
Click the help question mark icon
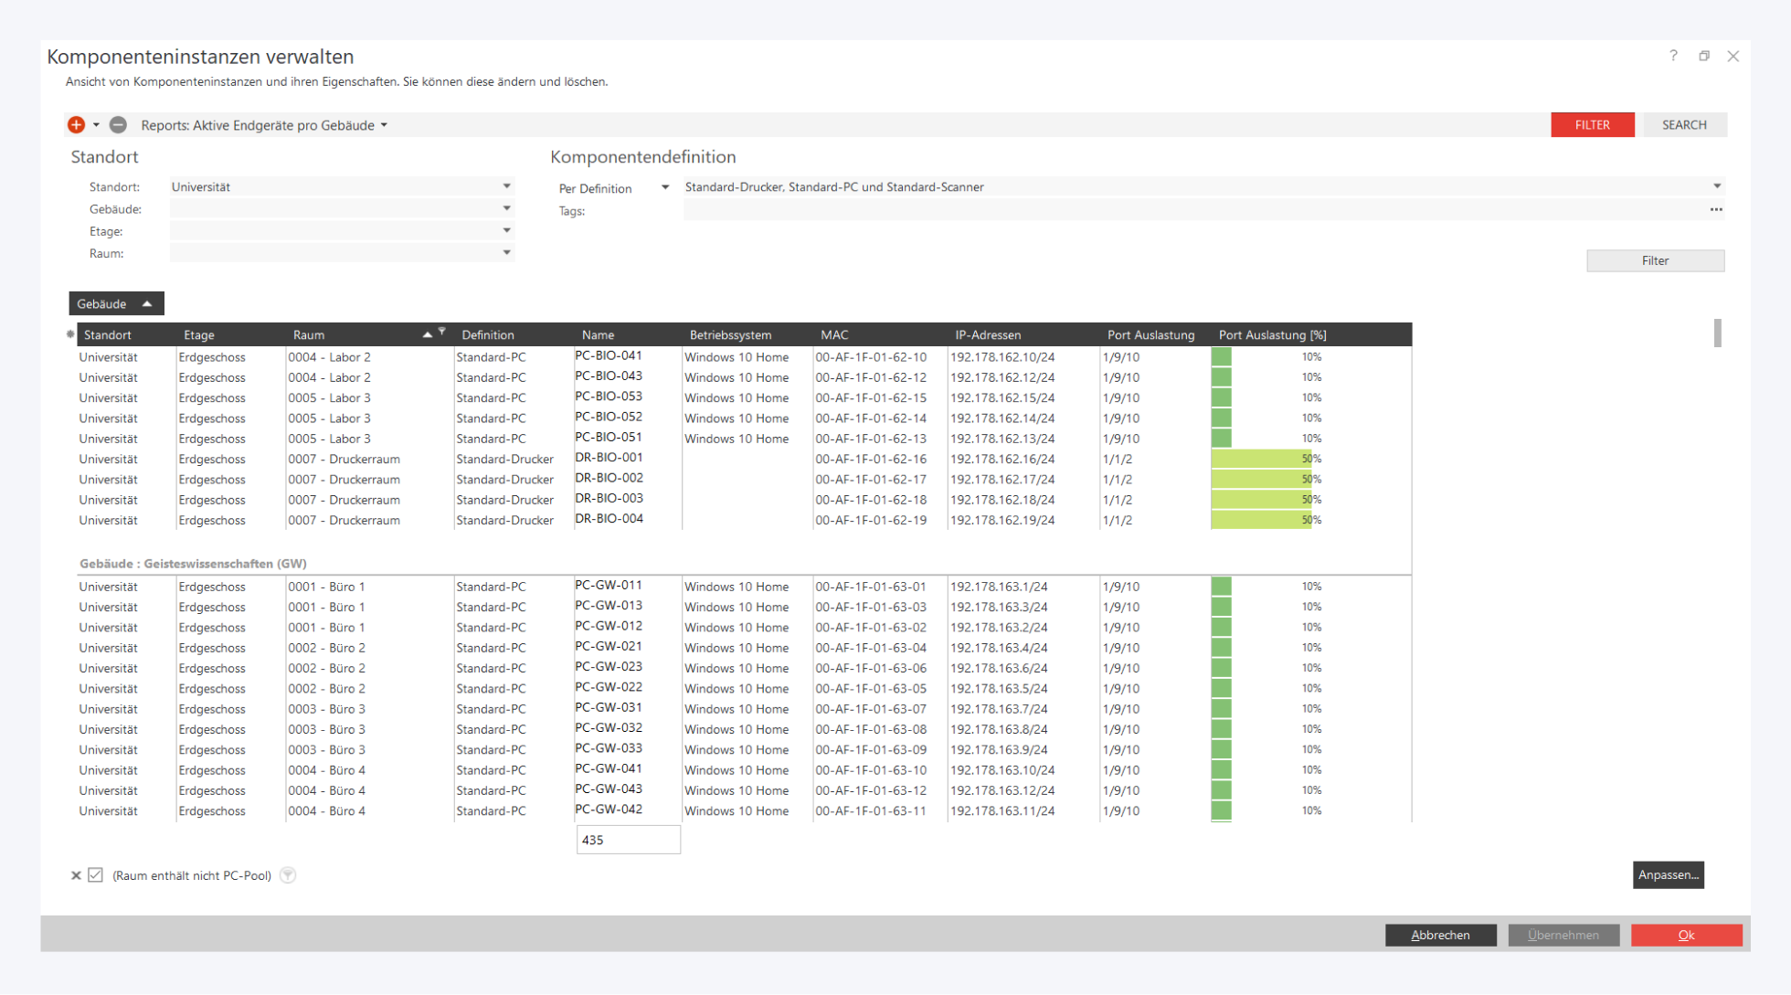(x=1673, y=56)
